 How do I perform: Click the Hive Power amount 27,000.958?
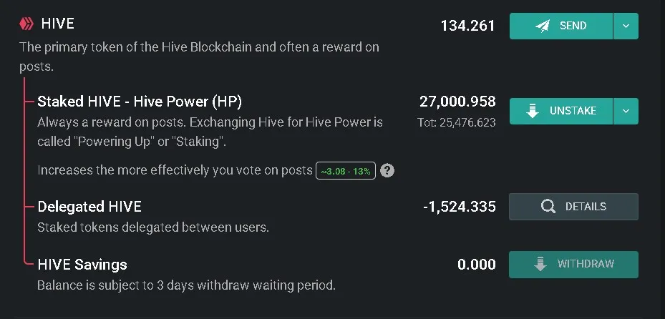(x=457, y=102)
